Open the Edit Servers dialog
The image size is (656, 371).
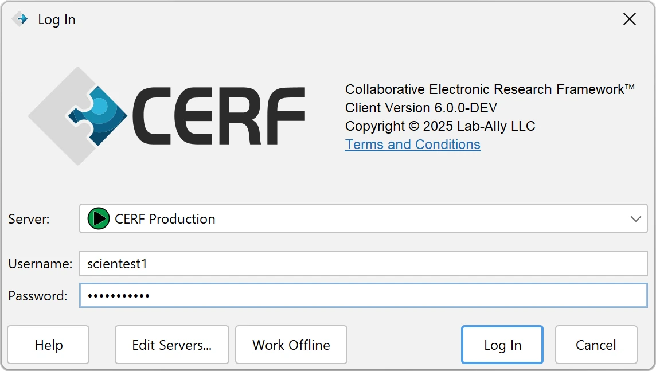[x=171, y=345]
